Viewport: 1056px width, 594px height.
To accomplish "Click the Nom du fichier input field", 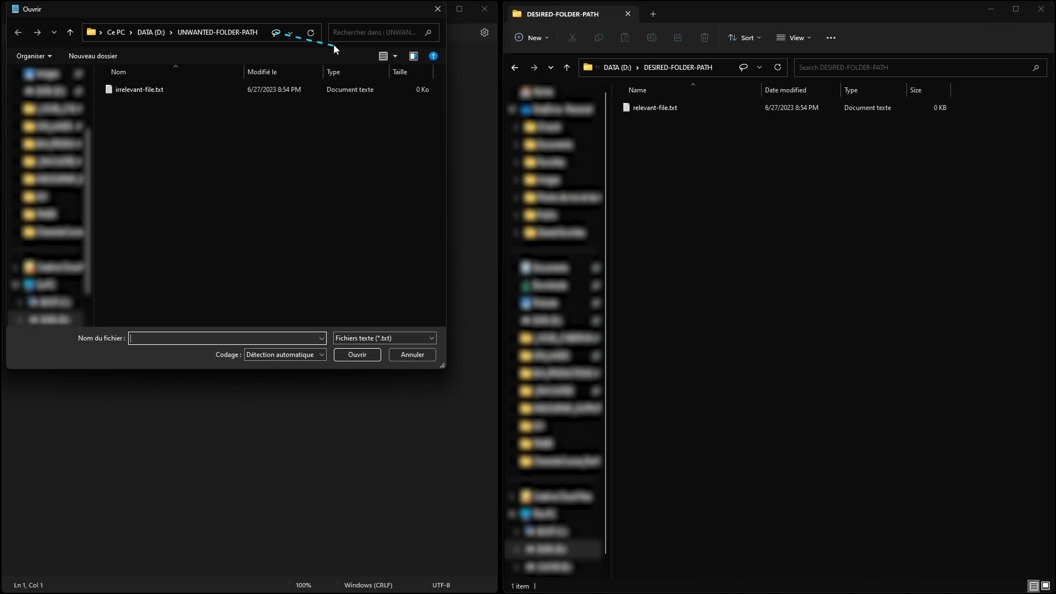I will point(227,338).
